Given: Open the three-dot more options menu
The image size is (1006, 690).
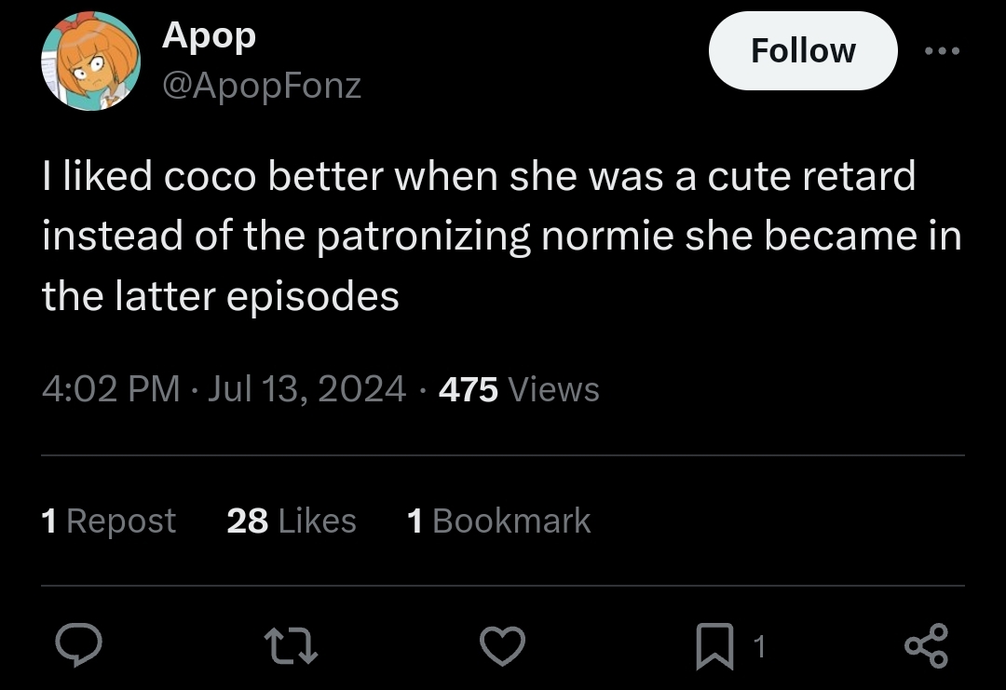Looking at the screenshot, I should [x=941, y=51].
